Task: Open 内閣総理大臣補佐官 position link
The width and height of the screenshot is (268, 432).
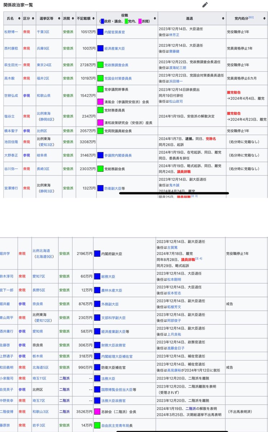Action: tap(116, 356)
